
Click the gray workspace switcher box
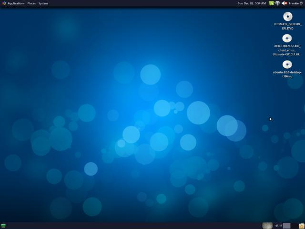[x=286, y=226]
